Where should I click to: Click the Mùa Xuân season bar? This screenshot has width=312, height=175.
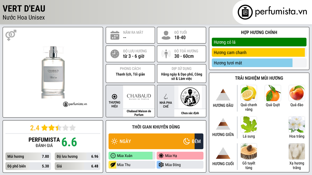tap(132, 156)
